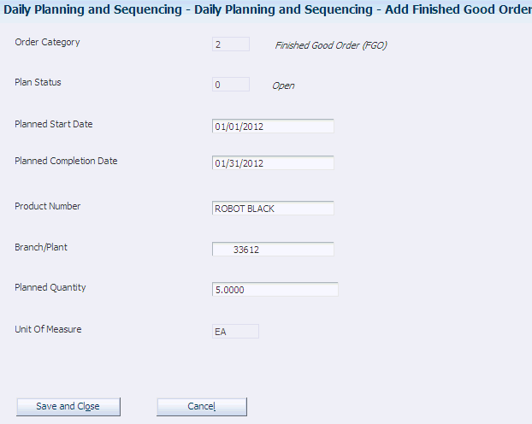Viewport: 532px width, 424px height.
Task: Click the Finished Good Order (FGO) description
Action: pos(331,45)
